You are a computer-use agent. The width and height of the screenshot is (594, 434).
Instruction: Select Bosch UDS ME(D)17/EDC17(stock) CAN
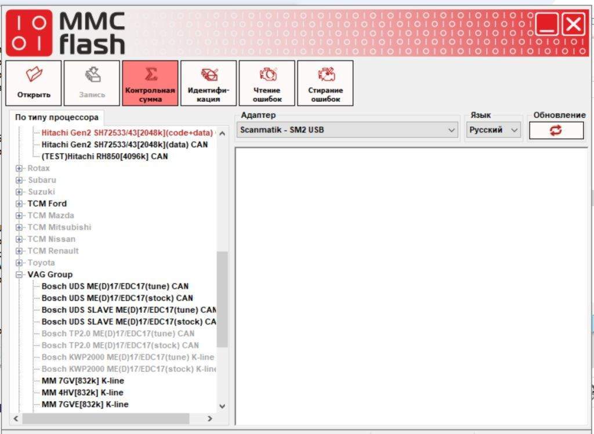[x=117, y=298]
